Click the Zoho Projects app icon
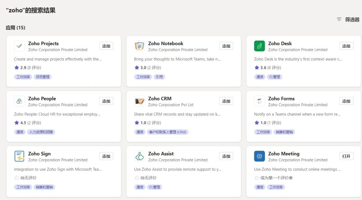Viewport: 362px width, 200px height. (x=19, y=46)
